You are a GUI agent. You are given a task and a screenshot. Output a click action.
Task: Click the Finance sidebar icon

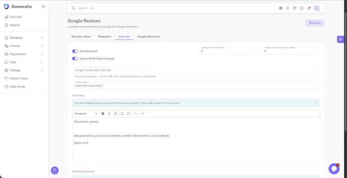click(x=6, y=46)
